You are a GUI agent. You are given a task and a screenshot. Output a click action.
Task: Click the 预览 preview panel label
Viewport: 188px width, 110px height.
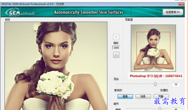click(7, 20)
